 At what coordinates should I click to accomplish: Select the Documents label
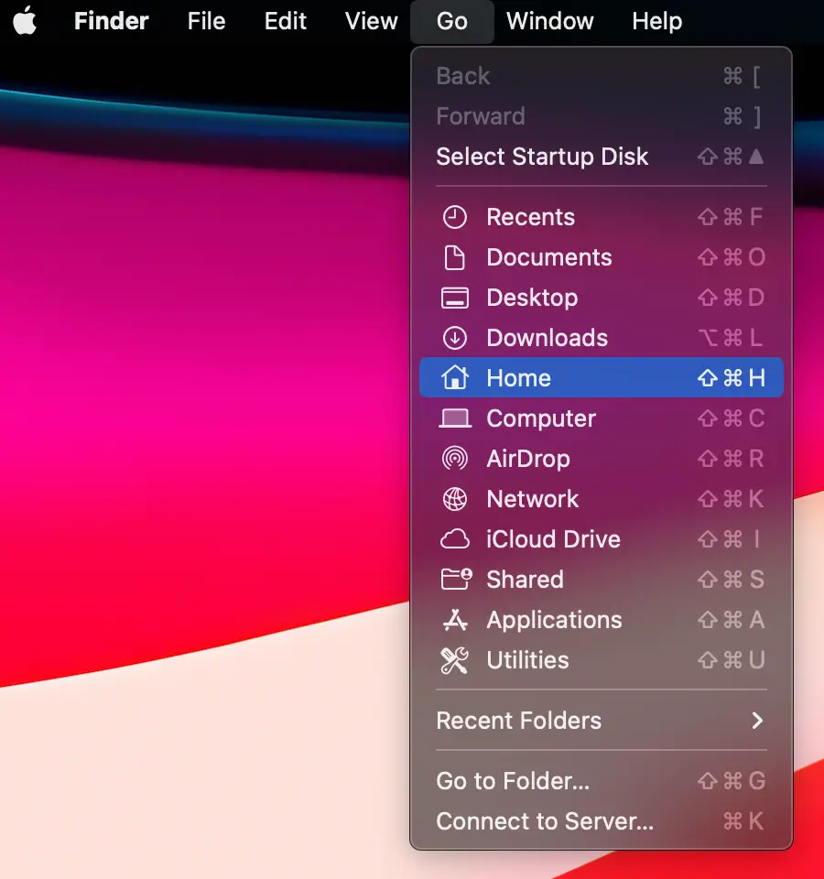coord(548,257)
